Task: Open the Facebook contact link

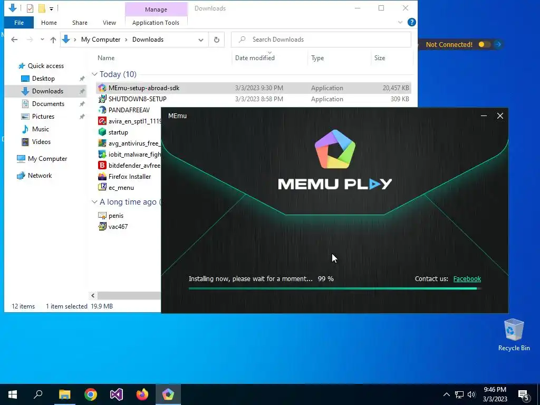Action: [467, 279]
